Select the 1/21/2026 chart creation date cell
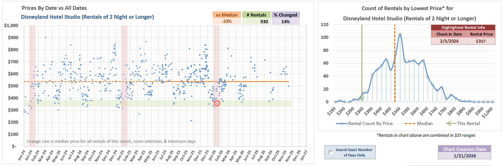The image size is (503, 166). click(464, 156)
